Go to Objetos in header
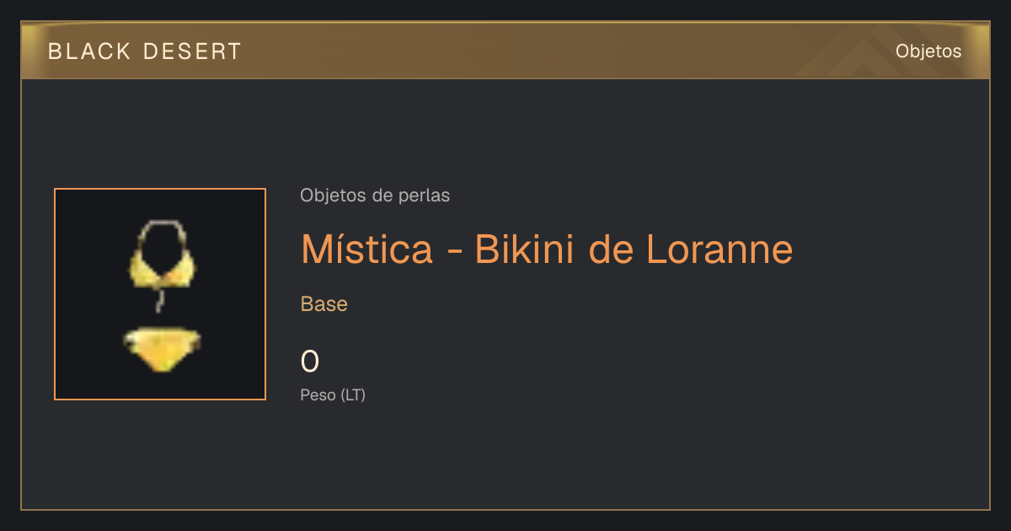This screenshot has width=1011, height=531. coord(928,51)
